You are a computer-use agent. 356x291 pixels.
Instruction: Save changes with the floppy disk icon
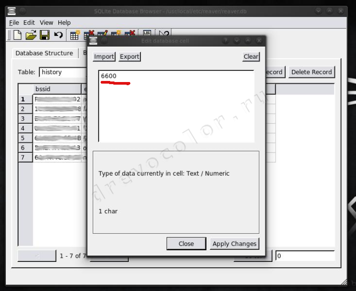click(44, 35)
